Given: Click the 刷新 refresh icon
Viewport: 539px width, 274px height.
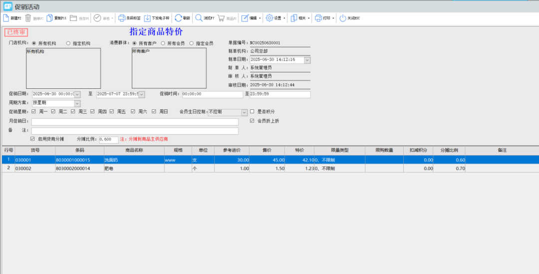Looking at the screenshot, I should 178,18.
